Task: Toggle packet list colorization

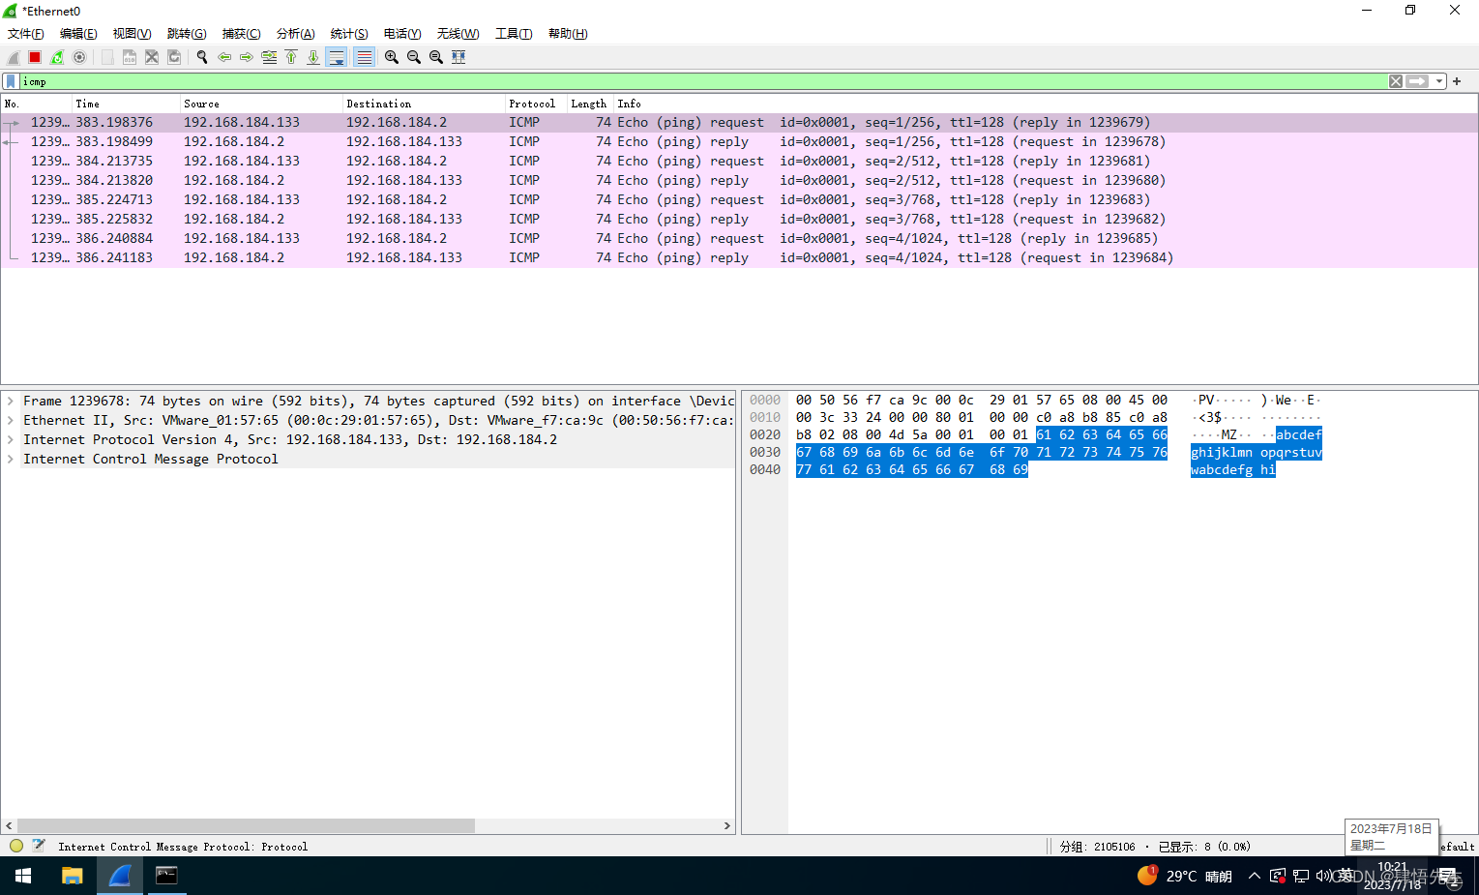Action: (x=364, y=57)
